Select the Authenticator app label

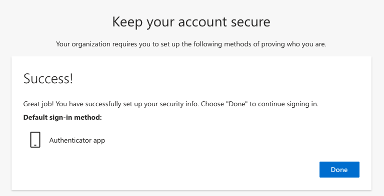click(x=77, y=140)
